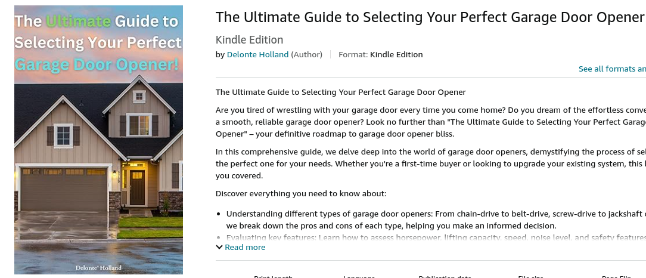Click the See all formats link
Viewport: 646px width, 278px height.
point(611,69)
